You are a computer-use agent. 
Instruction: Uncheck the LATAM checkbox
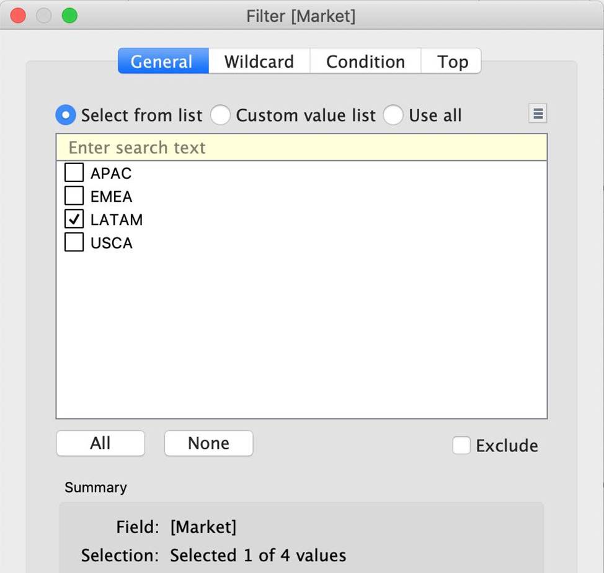pos(74,219)
